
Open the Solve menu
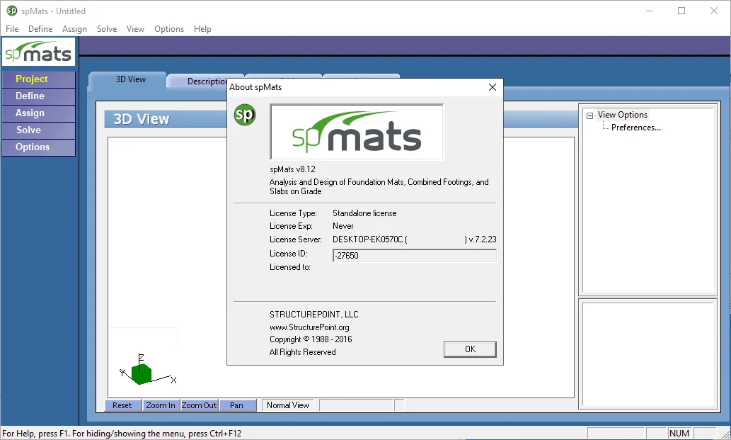[107, 29]
